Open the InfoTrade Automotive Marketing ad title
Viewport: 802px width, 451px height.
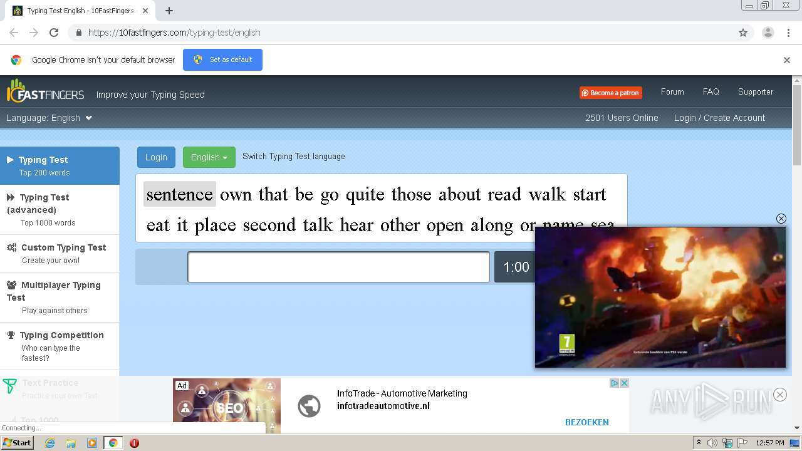[x=402, y=393]
